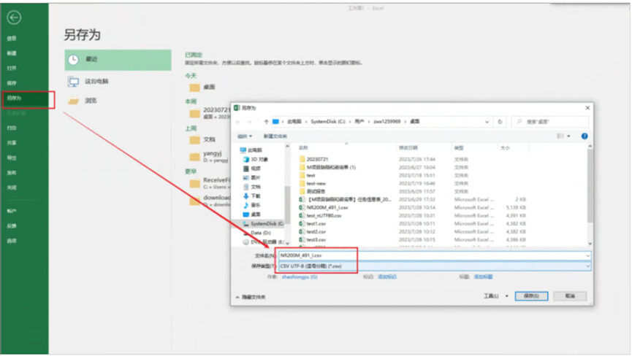632x356 pixels.
Task: Click the 文件名 (file name) input field
Action: pos(435,255)
